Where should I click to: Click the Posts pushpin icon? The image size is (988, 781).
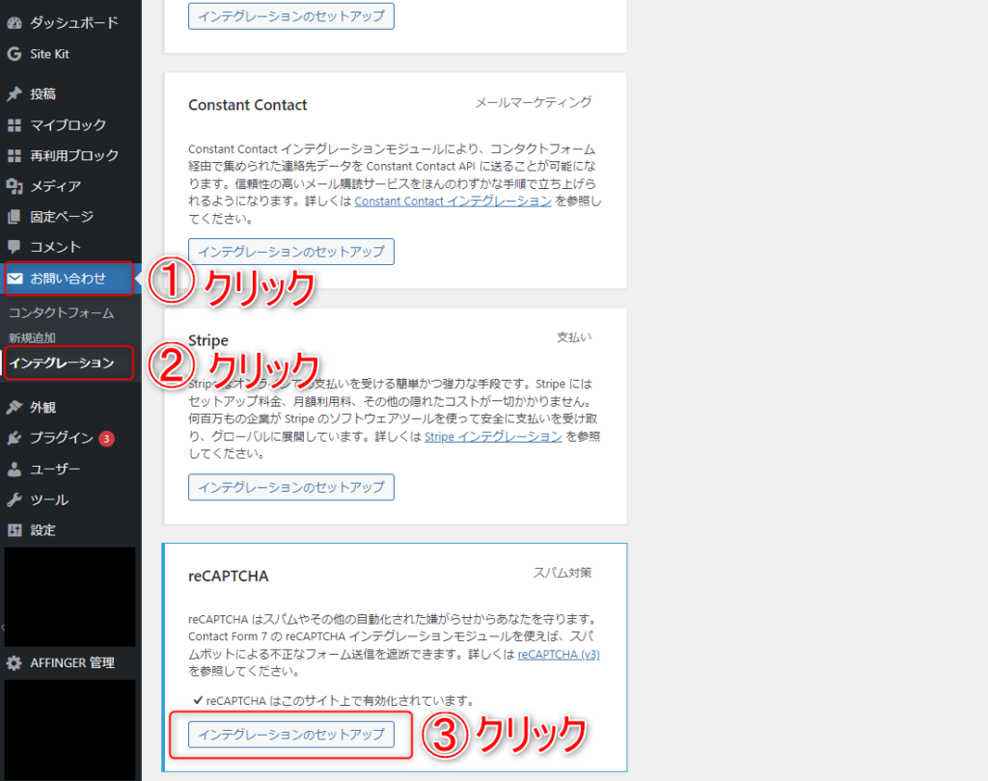(14, 94)
